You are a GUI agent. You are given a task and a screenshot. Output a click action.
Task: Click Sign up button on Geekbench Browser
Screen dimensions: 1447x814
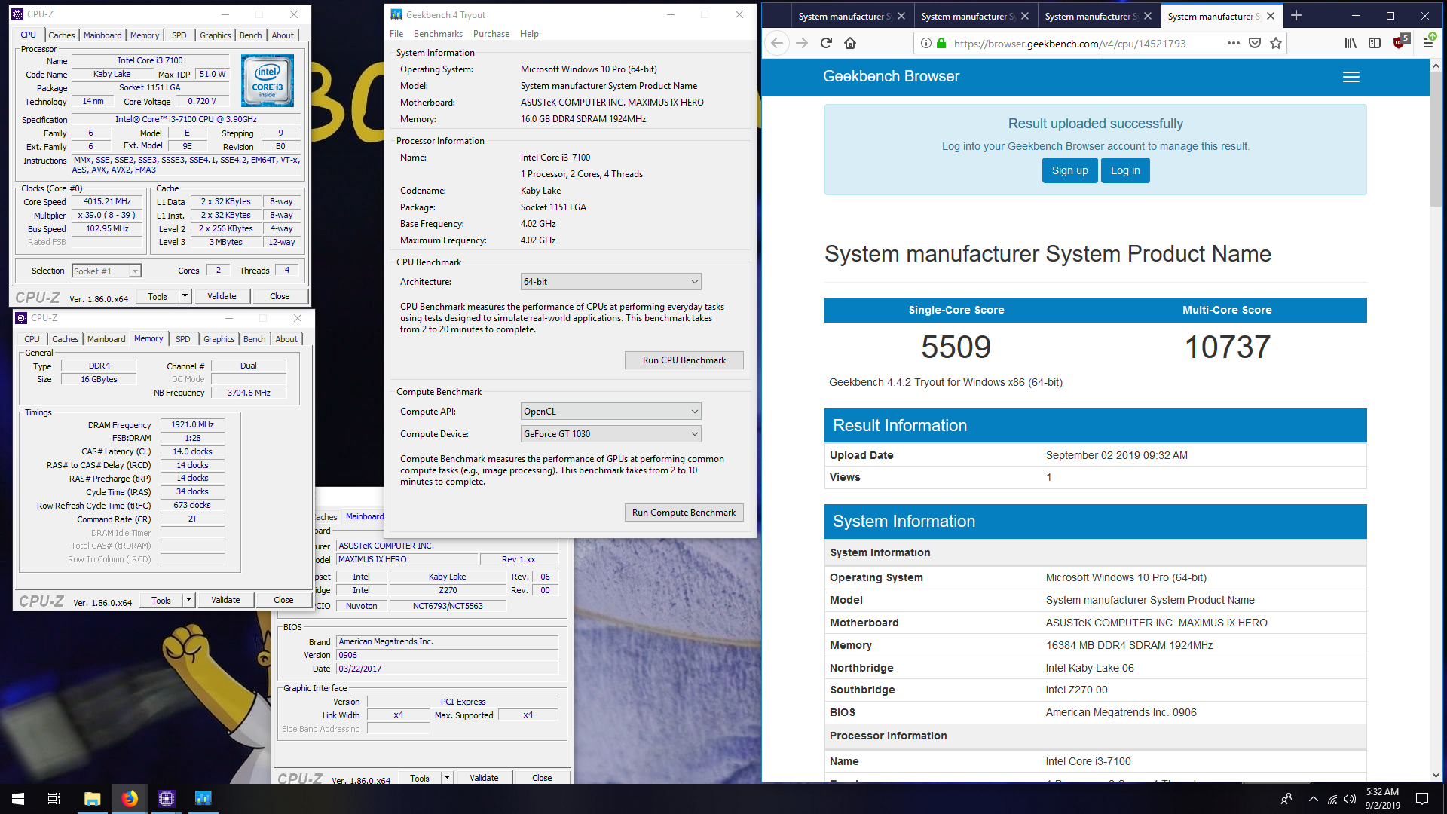point(1070,170)
